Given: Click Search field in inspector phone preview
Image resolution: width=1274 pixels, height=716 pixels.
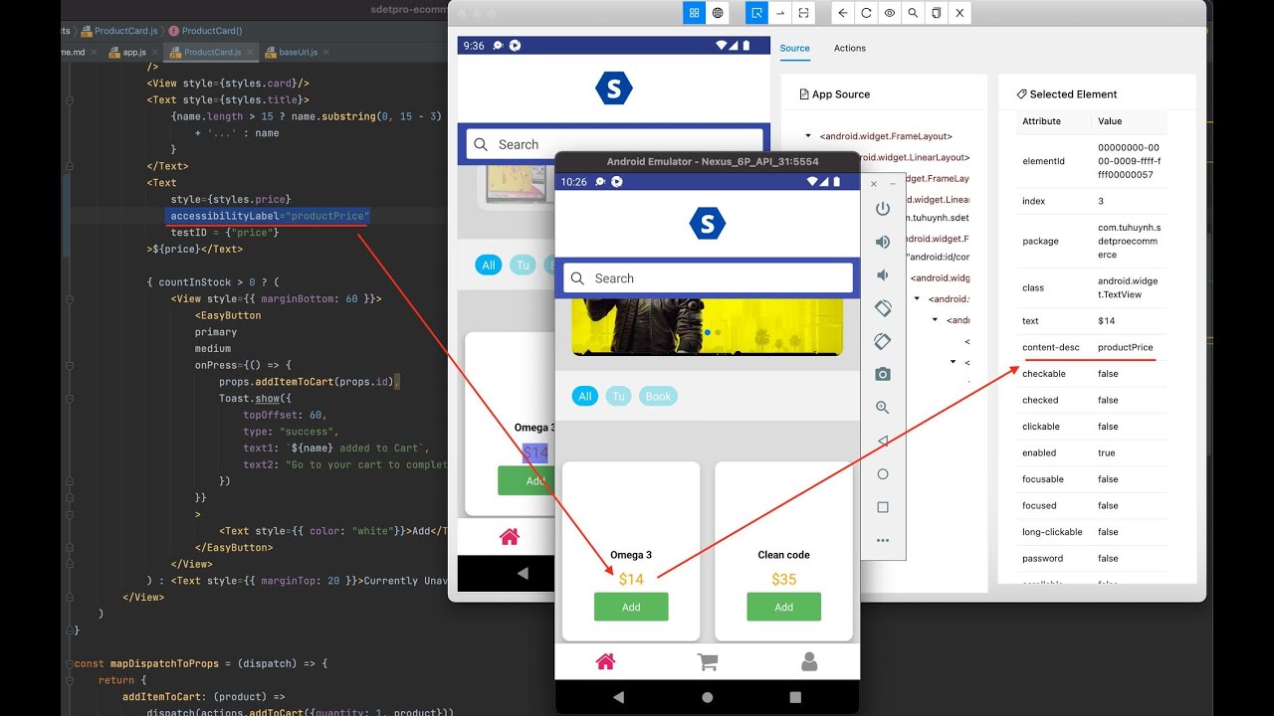Looking at the screenshot, I should pyautogui.click(x=614, y=144).
